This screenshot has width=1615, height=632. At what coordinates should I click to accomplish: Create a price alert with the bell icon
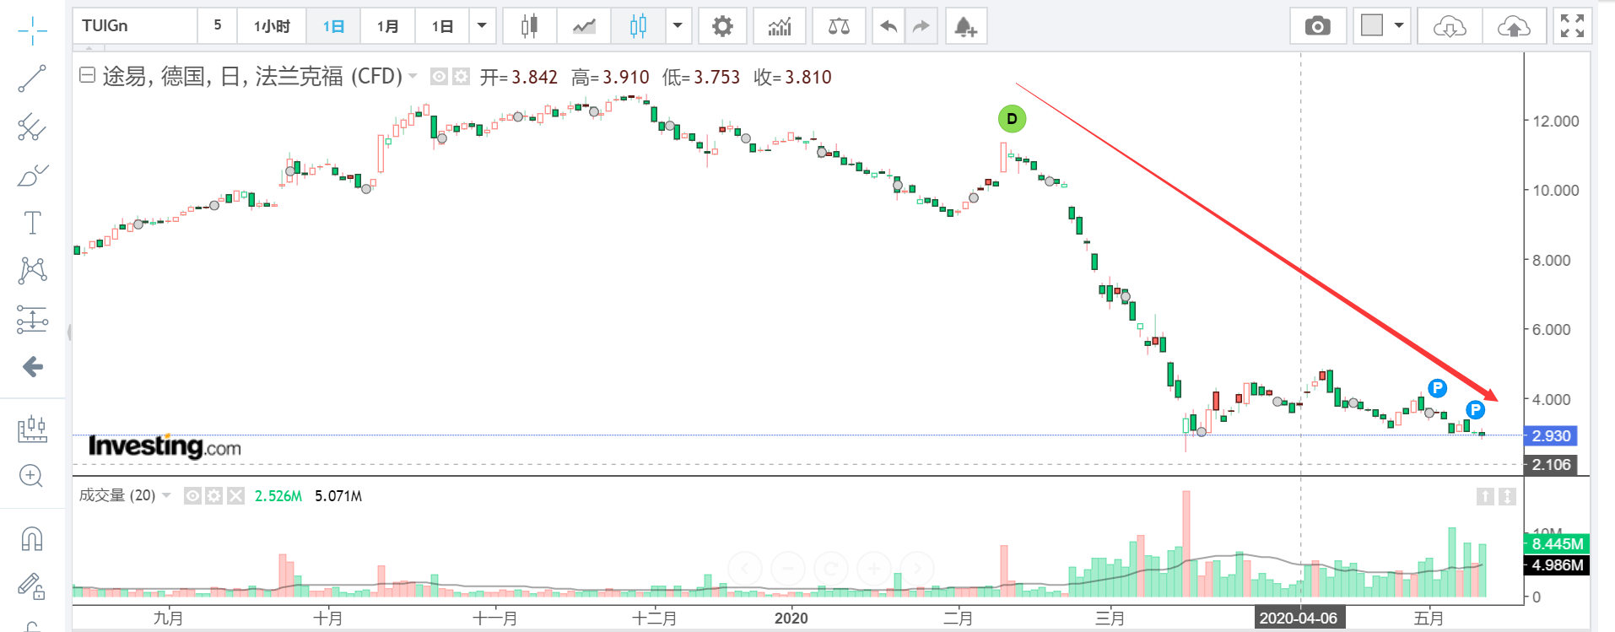click(966, 26)
